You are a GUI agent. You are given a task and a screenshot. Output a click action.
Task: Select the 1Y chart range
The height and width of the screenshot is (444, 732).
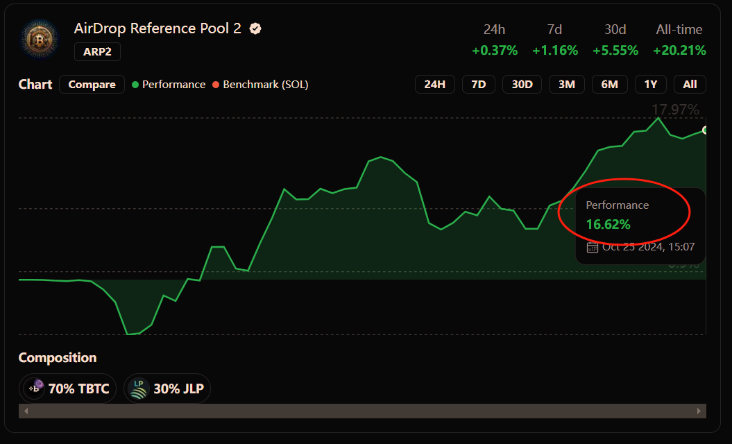(651, 85)
